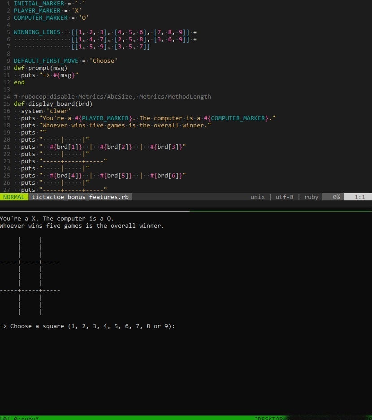Viewport: 372px width, 420px height.
Task: Click the first horizontal board divider in terminal
Action: [30, 262]
